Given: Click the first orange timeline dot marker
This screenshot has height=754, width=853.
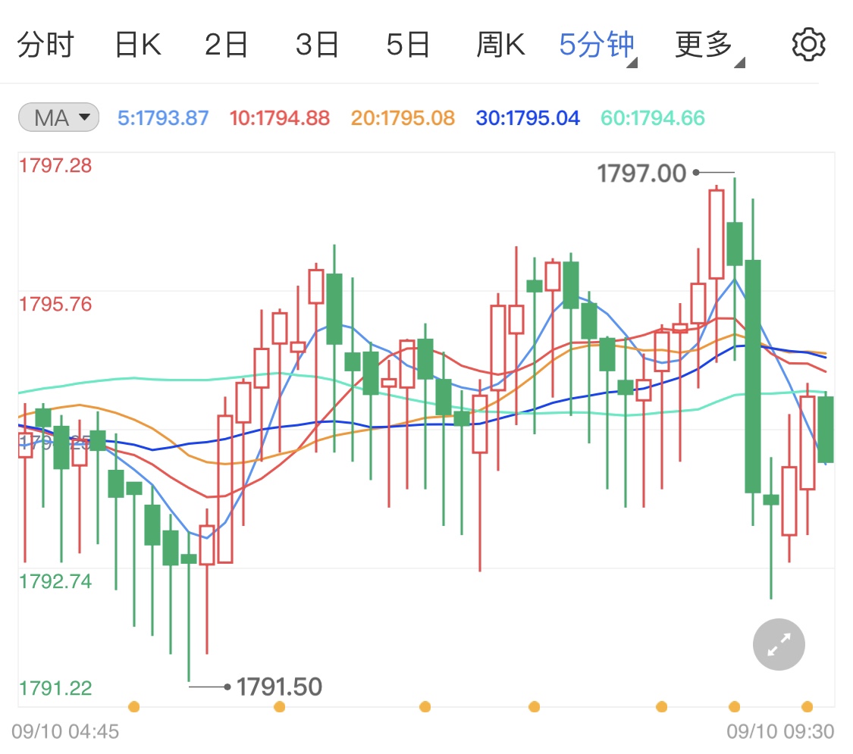Looking at the screenshot, I should 134,706.
